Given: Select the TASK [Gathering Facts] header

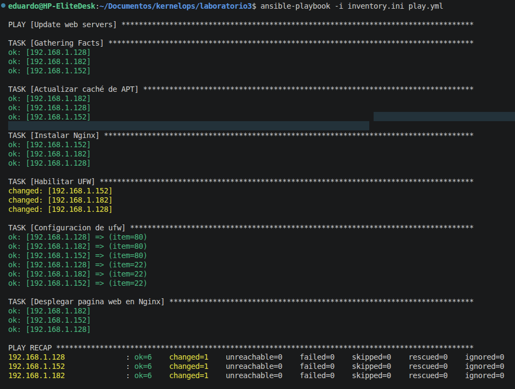Looking at the screenshot, I should click(x=56, y=43).
